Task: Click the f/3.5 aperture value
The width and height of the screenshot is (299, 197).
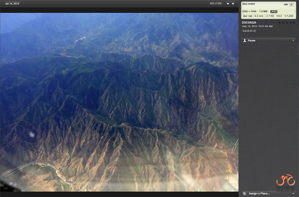Action: [x=279, y=16]
